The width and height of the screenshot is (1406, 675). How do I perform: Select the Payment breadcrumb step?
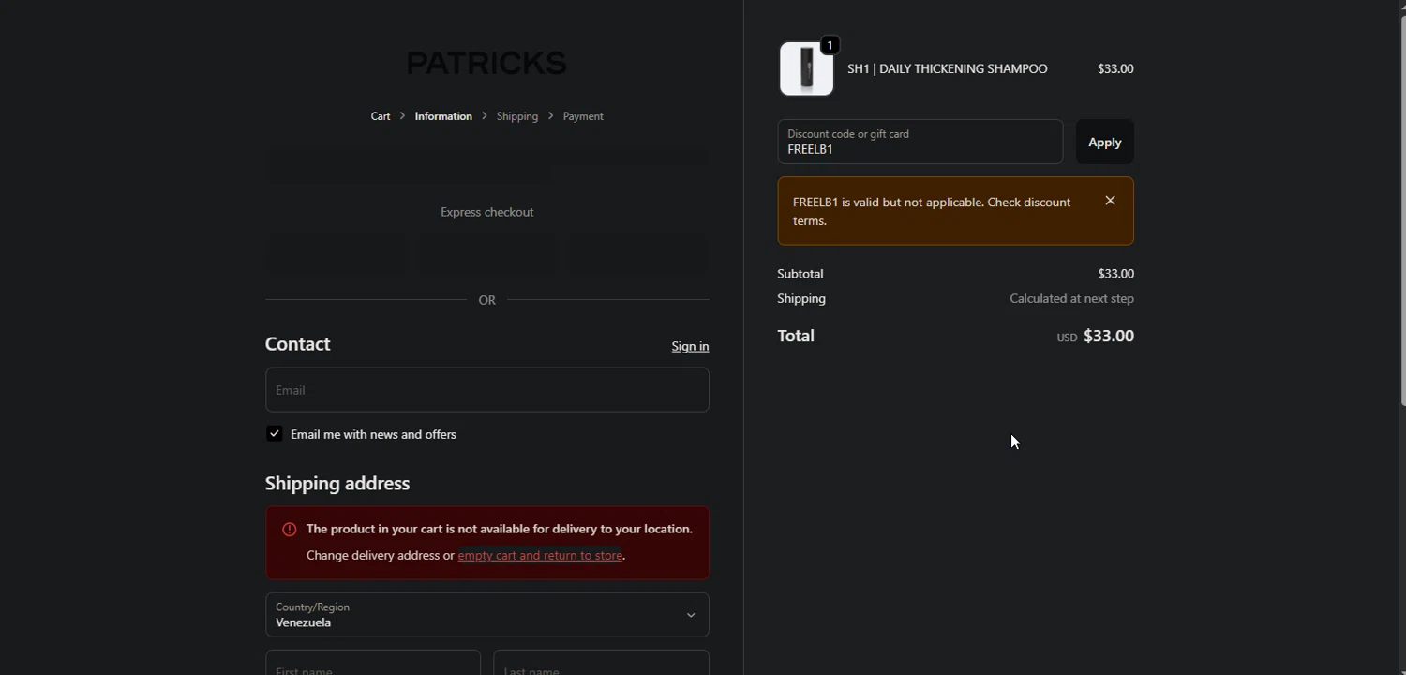[x=583, y=116]
